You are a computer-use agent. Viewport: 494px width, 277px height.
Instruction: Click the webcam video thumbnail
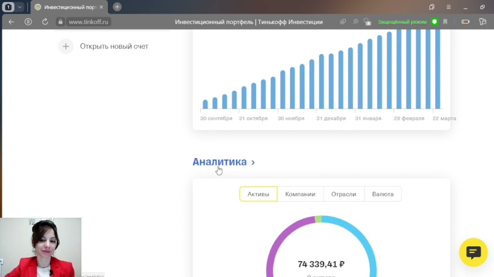(x=41, y=247)
